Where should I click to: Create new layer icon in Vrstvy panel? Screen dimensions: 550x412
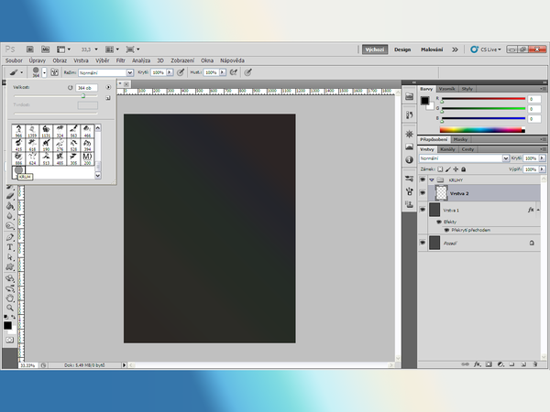[523, 363]
